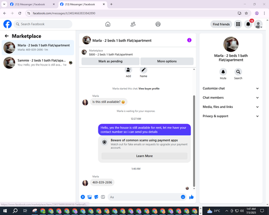269x215 pixels.
Task: Open the Facebook logo home link
Action: pos(8,24)
